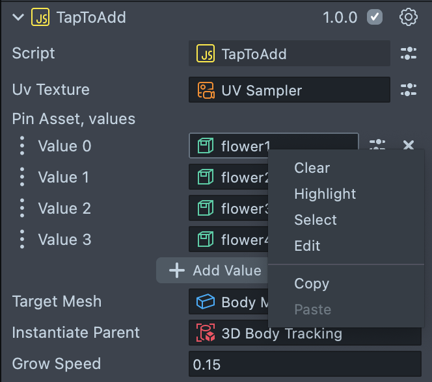Viewport: 432px width, 382px height.
Task: Click the Value 3 drag handle dots
Action: [x=22, y=240]
